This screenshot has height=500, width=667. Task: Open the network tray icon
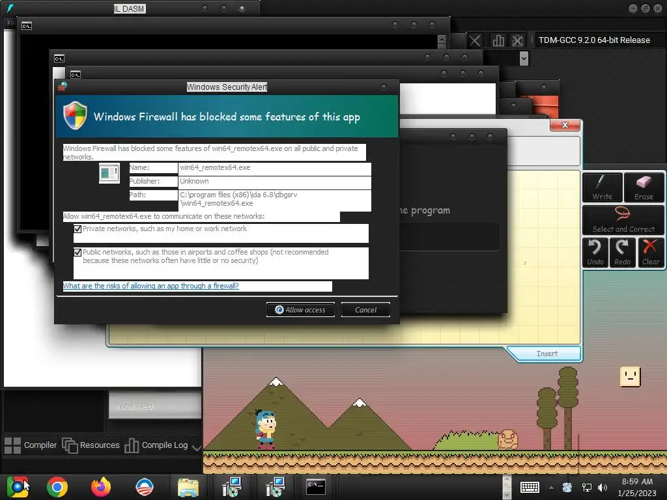coord(587,488)
